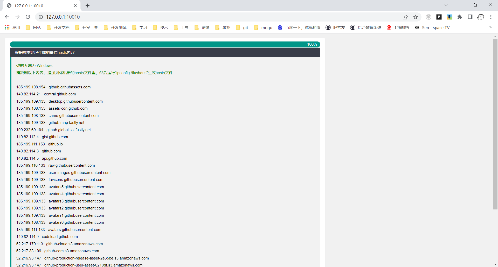Screen dimensions: 498x267
Task: Click the 你的系统为:Windows line
Action: 34,66
